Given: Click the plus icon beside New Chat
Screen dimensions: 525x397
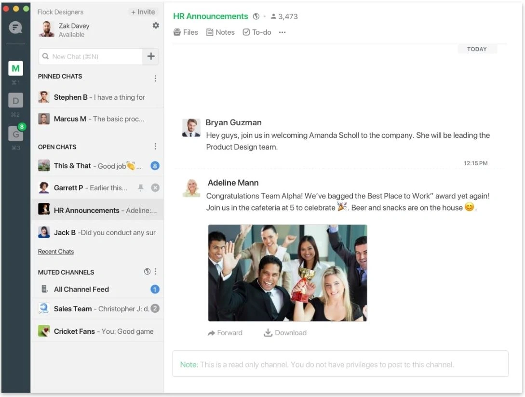Looking at the screenshot, I should tap(151, 56).
